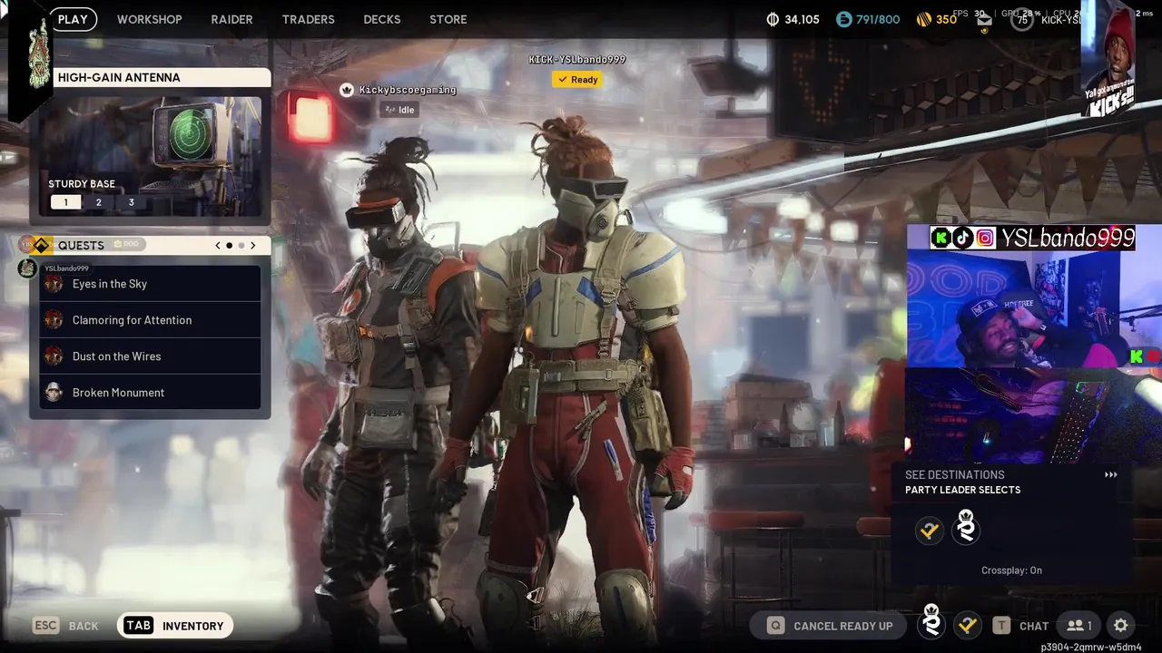Select the second quests page dot
The image size is (1162, 653).
tap(241, 245)
